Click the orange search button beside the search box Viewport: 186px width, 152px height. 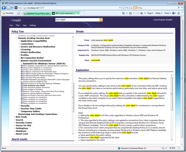101,20
